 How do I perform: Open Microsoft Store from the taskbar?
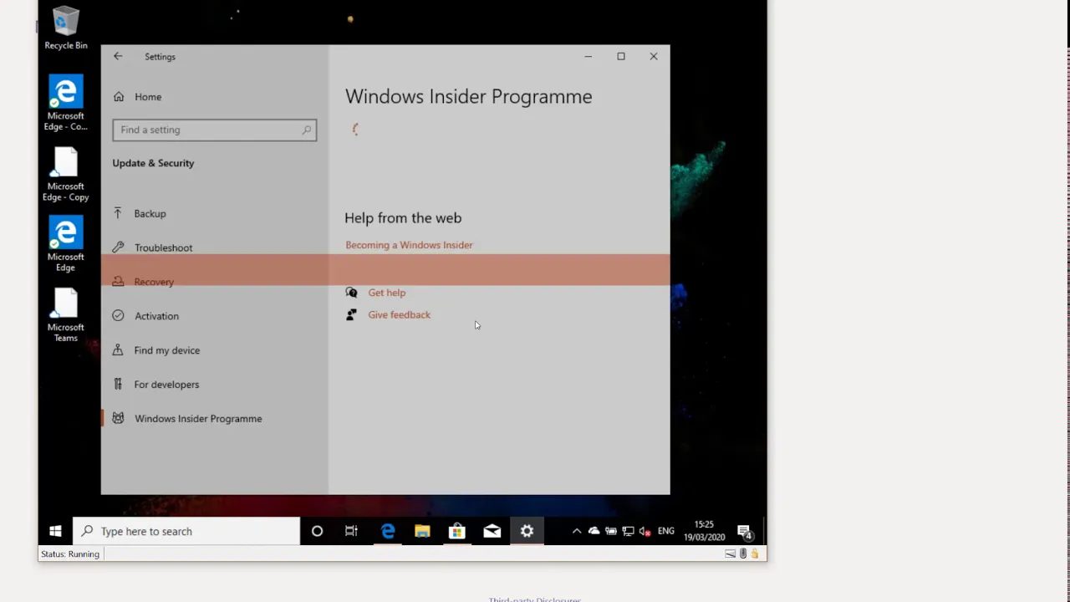(x=456, y=531)
